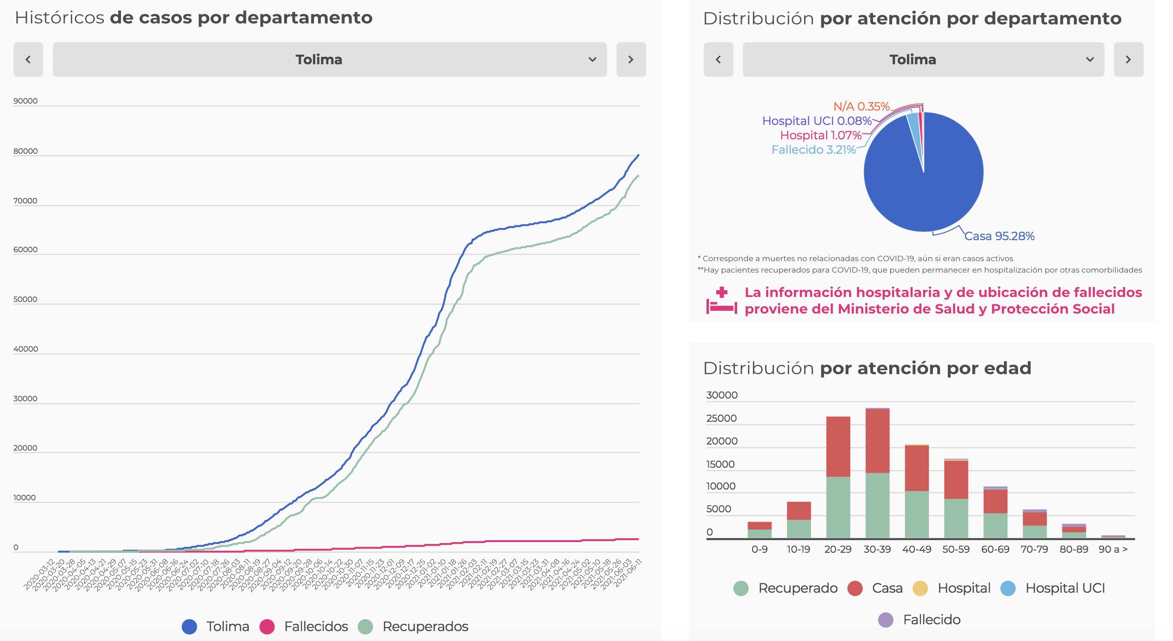Hide Recuperado series in age chart legend
Image resolution: width=1173 pixels, height=641 pixels.
point(797,588)
